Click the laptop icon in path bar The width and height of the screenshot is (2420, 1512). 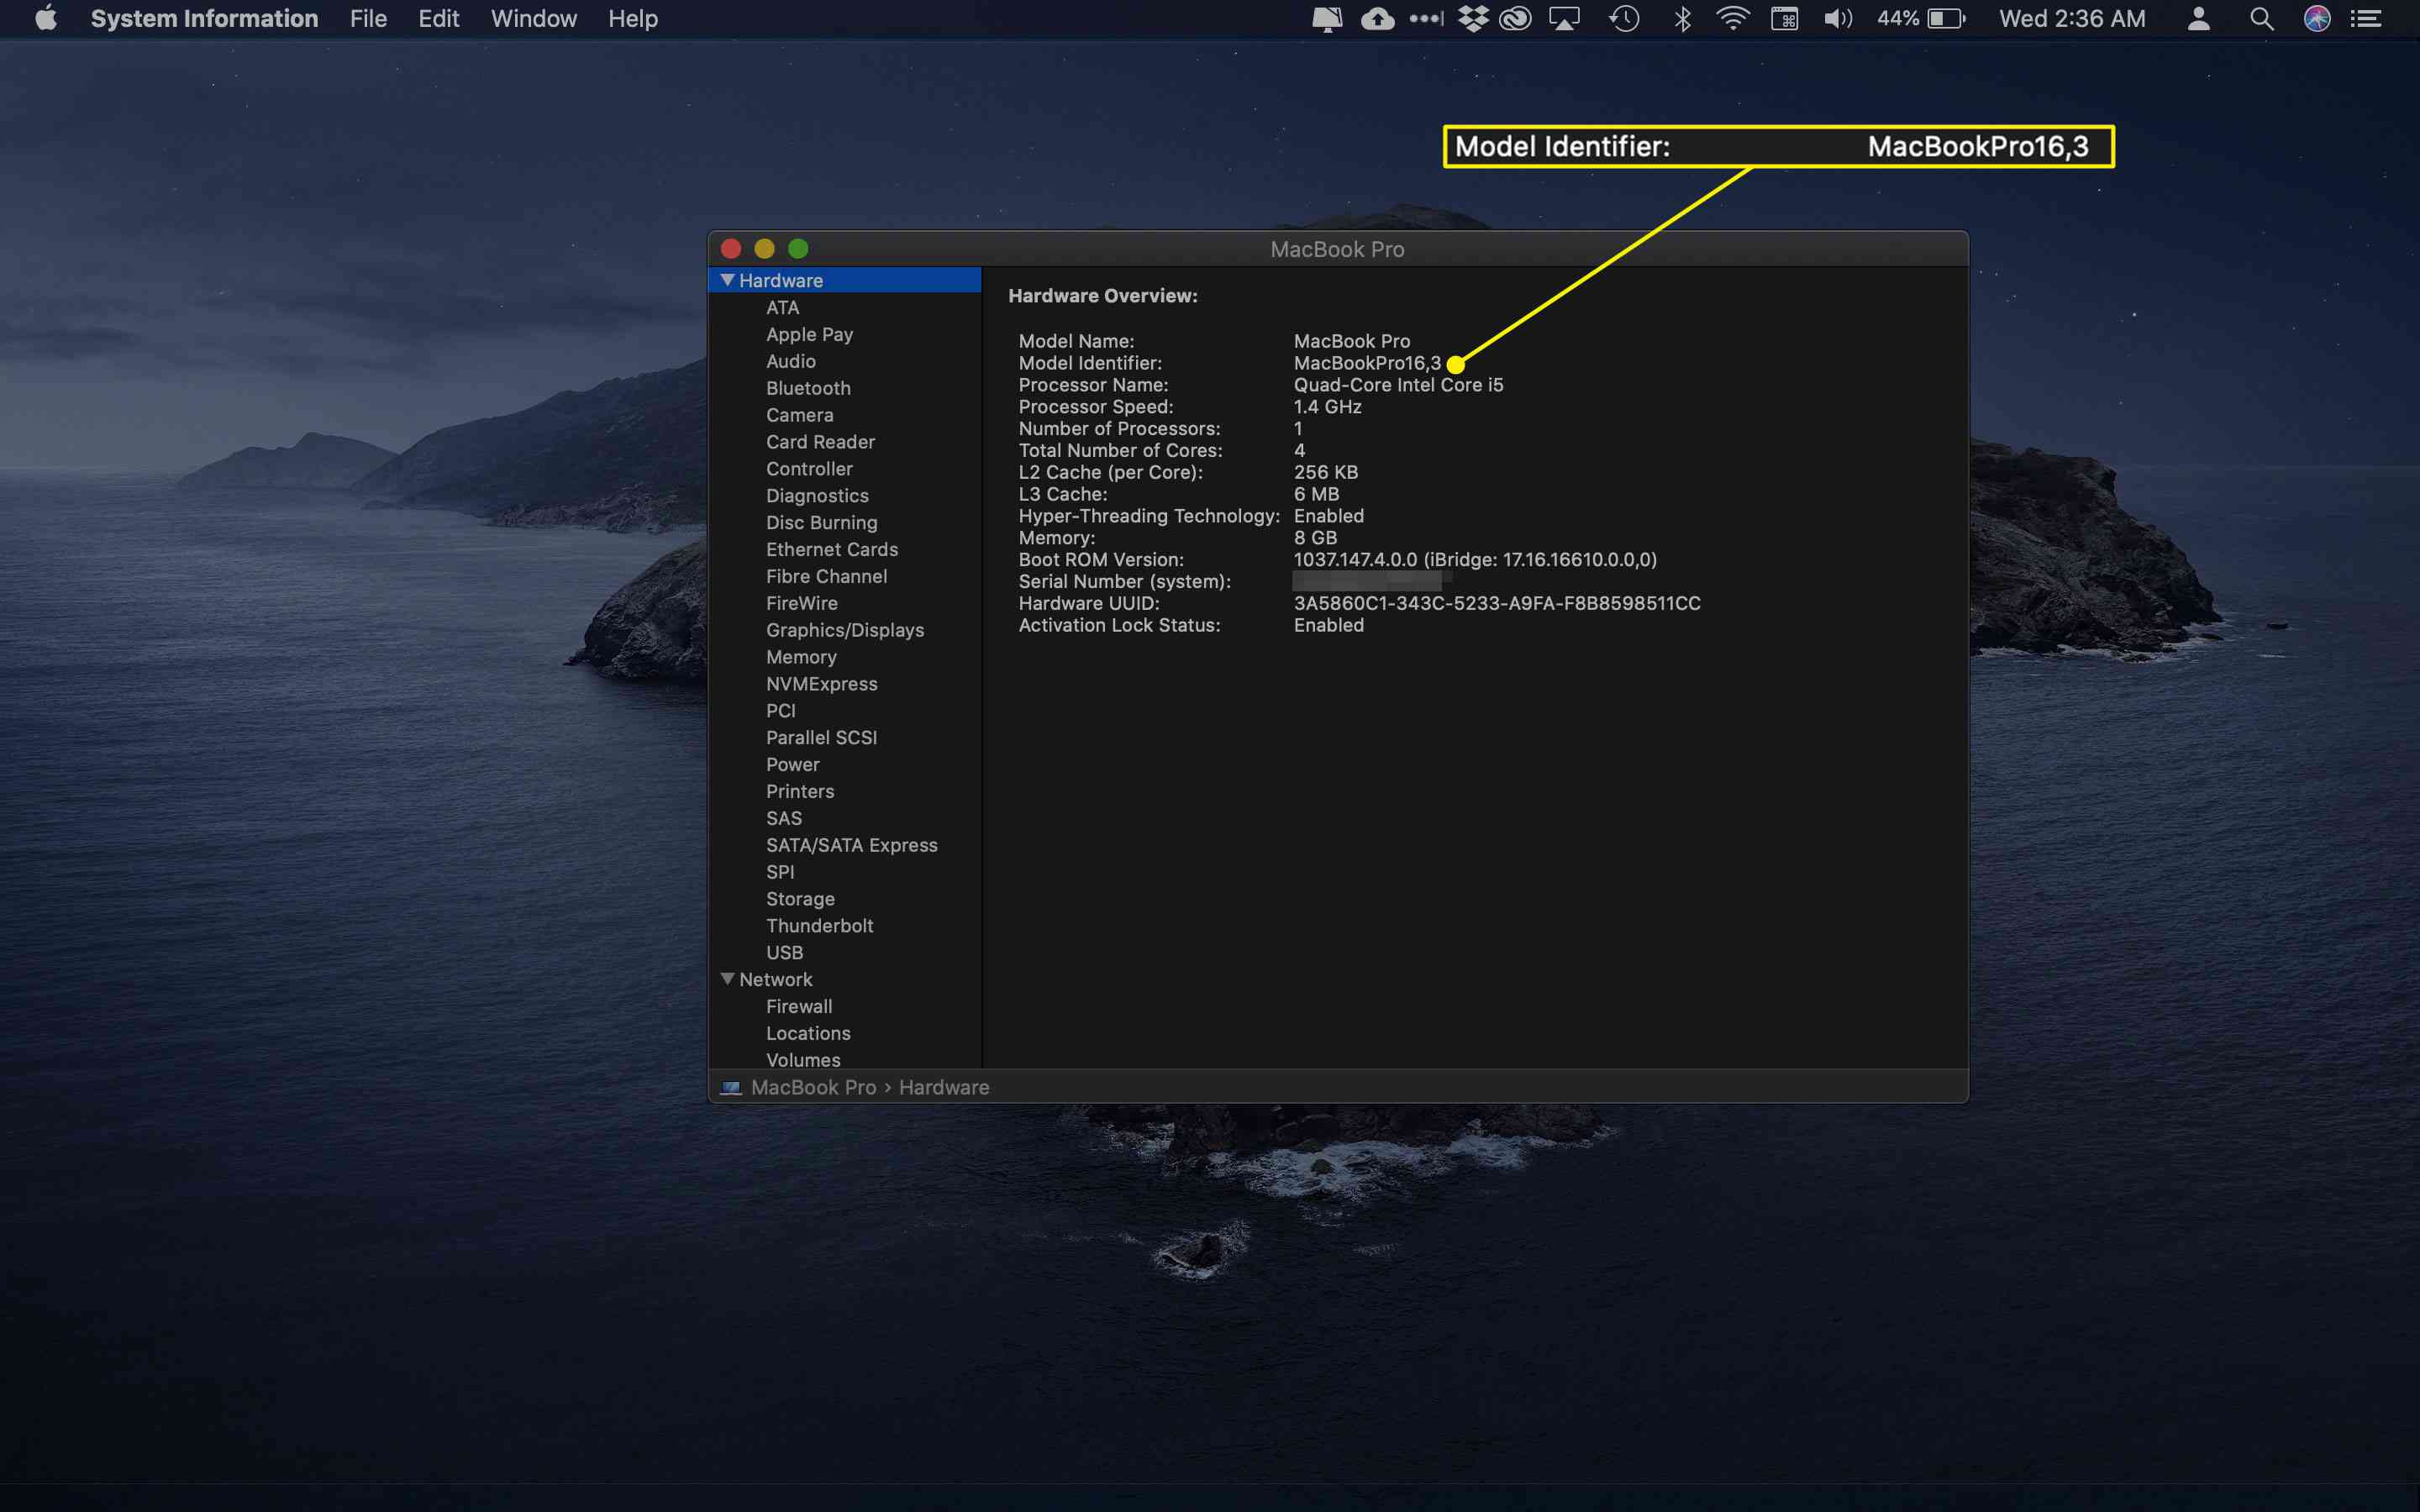click(731, 1087)
